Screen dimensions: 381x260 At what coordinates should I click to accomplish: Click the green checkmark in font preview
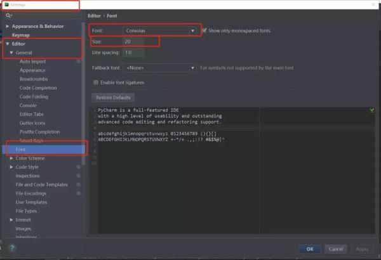pyautogui.click(x=371, y=110)
